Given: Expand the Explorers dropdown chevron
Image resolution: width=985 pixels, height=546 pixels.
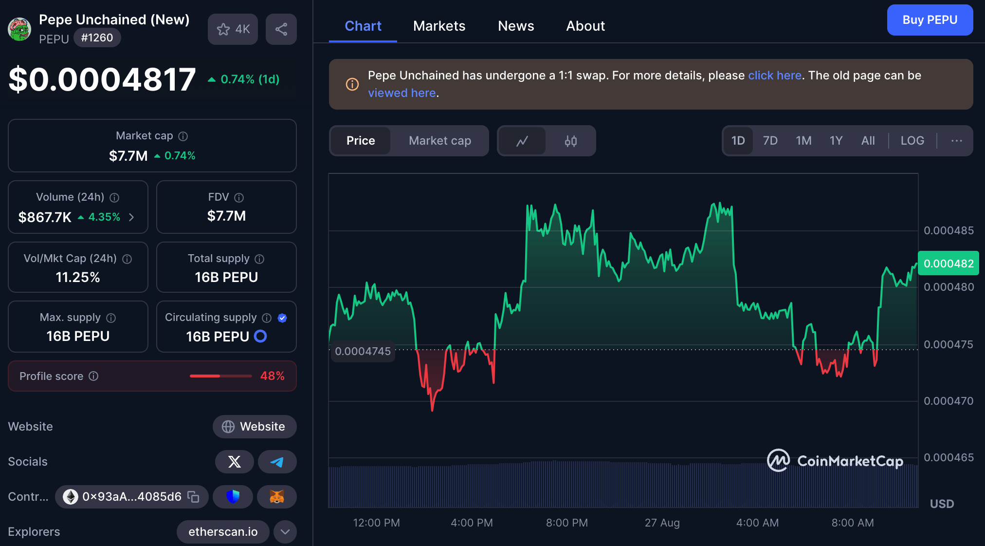Looking at the screenshot, I should click(x=285, y=532).
